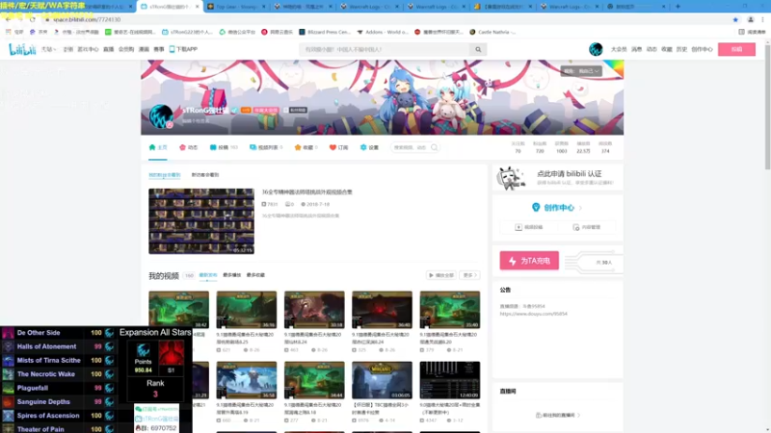Expand the live room link chevron under 直播间
Screen dimensions: 771x433
[579, 416]
